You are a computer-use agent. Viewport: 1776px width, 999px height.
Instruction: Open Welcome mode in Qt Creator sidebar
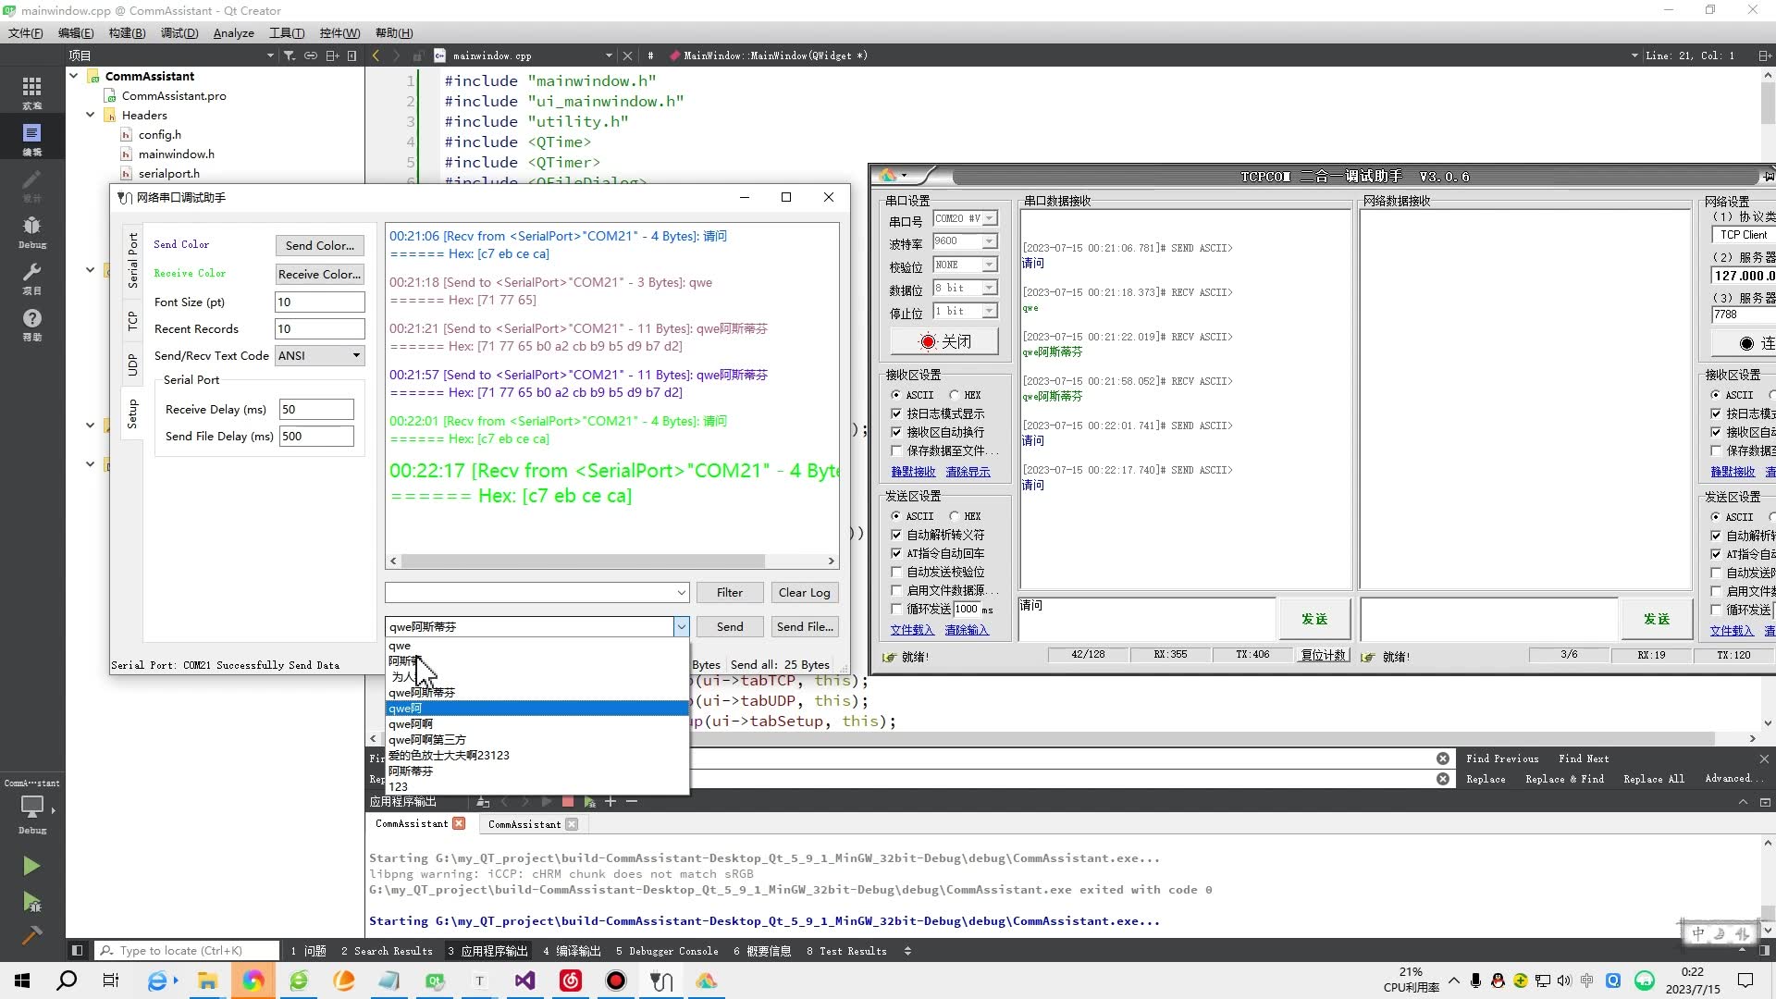[x=32, y=92]
